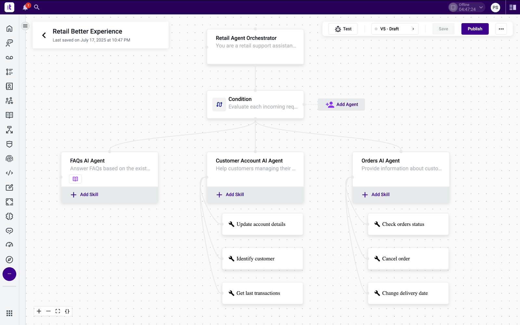The width and height of the screenshot is (520, 325).
Task: Expand the Offline status dropdown
Action: [x=481, y=7]
